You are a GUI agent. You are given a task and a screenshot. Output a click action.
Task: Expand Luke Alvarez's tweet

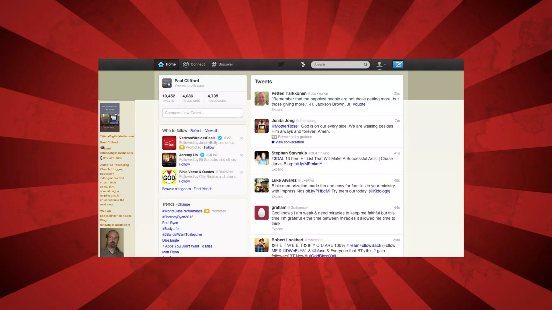click(x=277, y=197)
